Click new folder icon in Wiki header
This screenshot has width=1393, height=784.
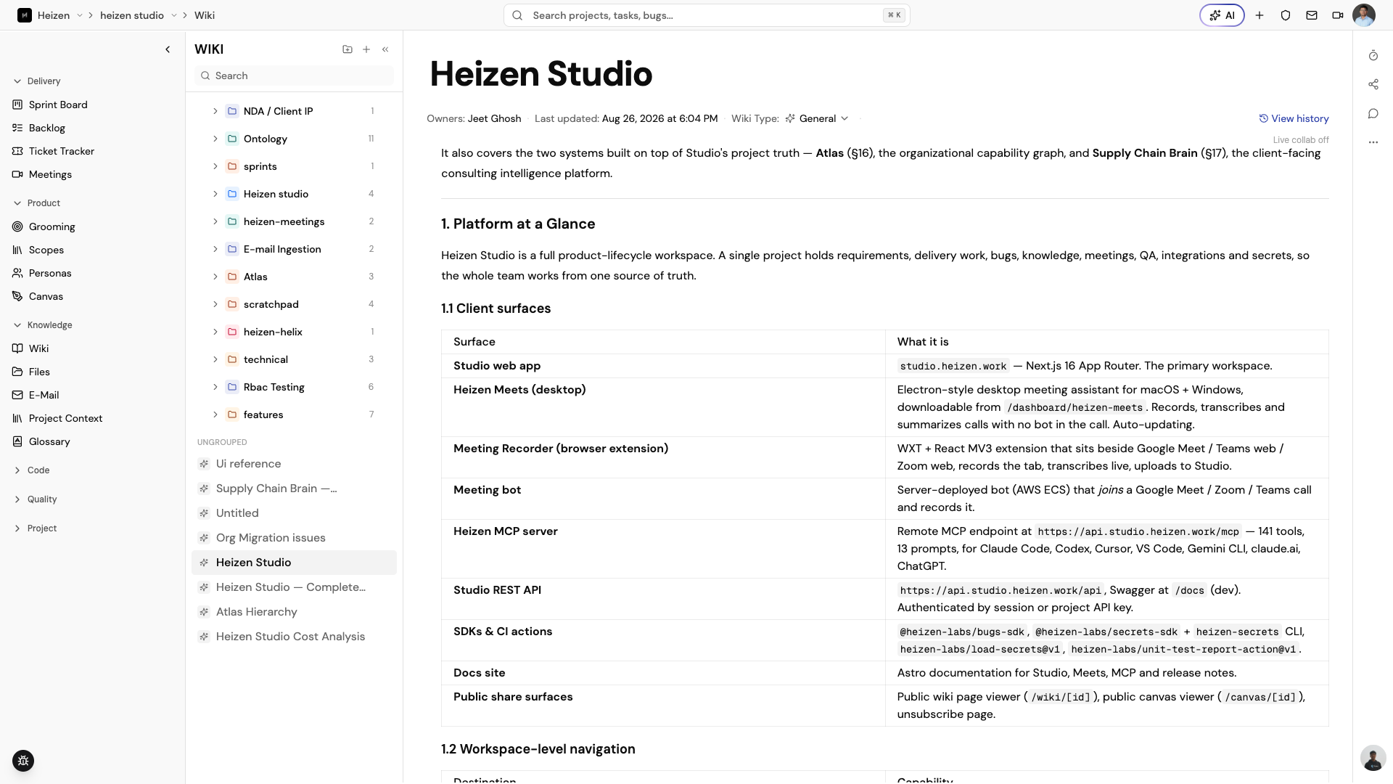click(348, 49)
